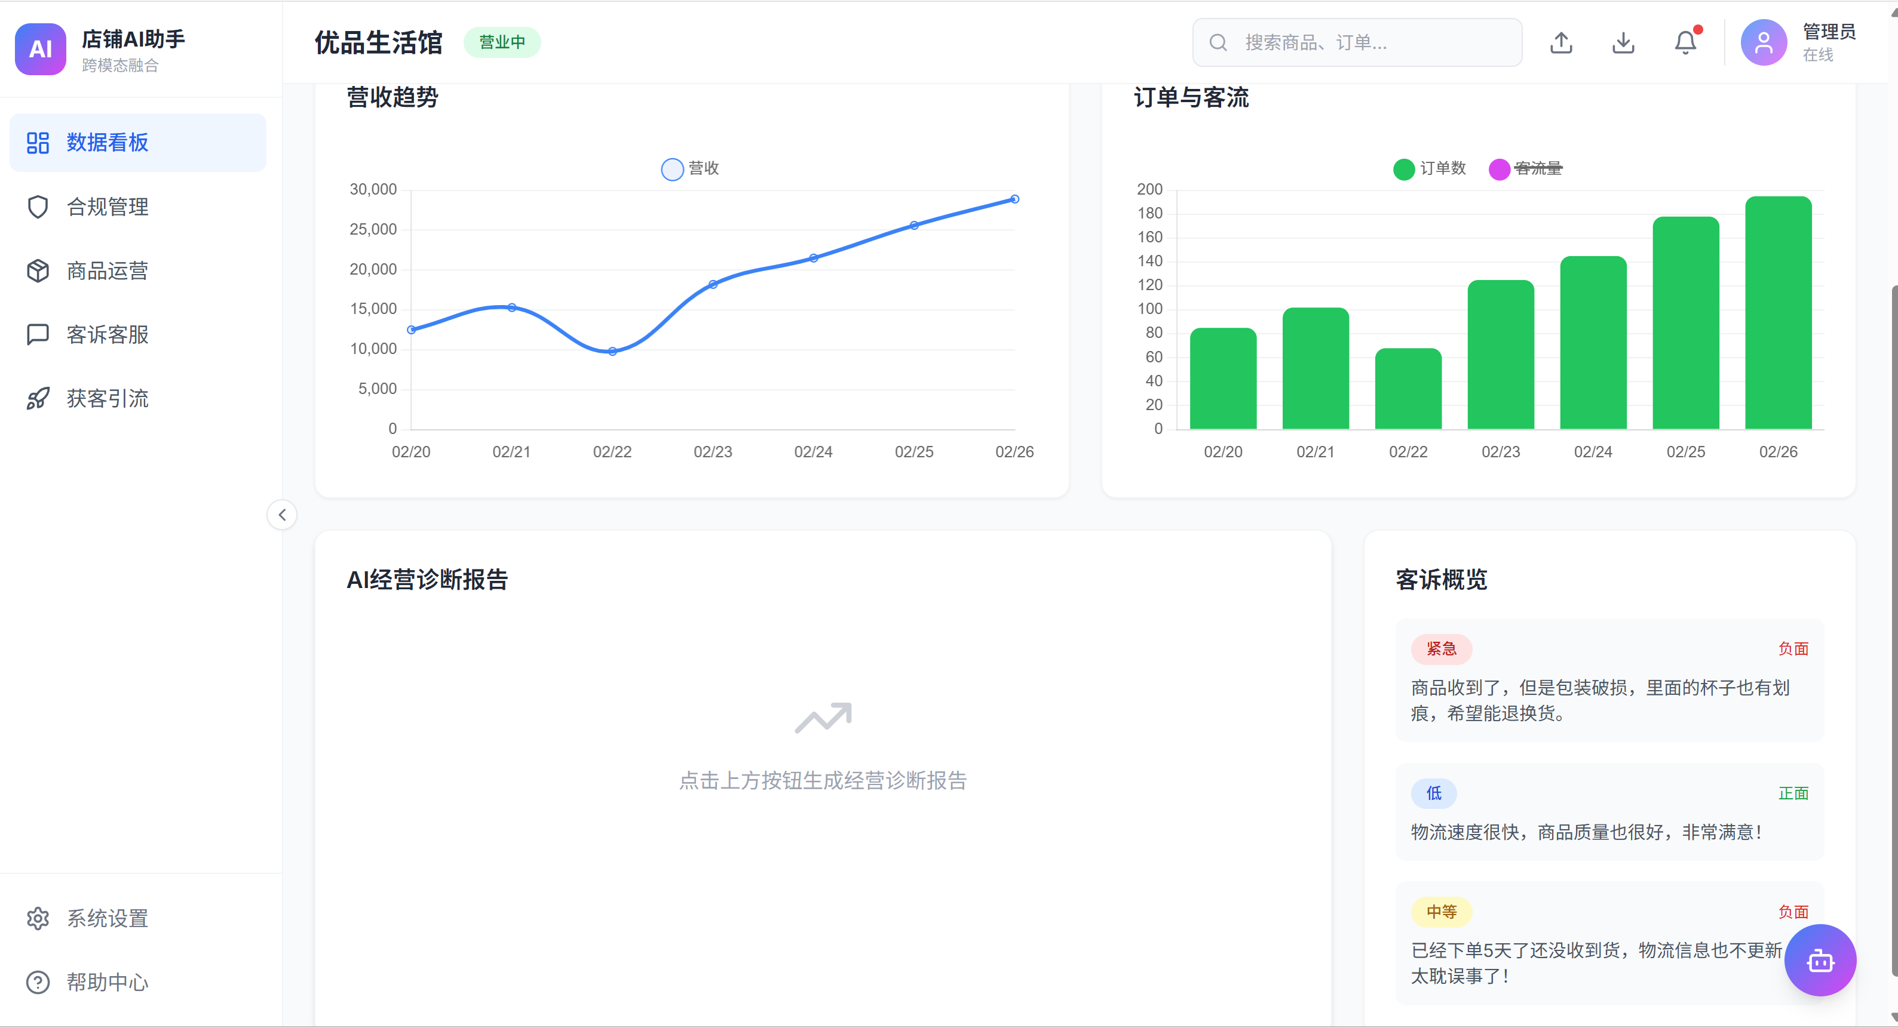
Task: Click the rocket icon for 获客引流
Action: 38,398
